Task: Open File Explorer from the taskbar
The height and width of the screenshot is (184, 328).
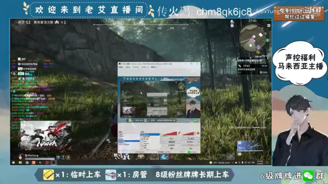Action: tap(20, 162)
